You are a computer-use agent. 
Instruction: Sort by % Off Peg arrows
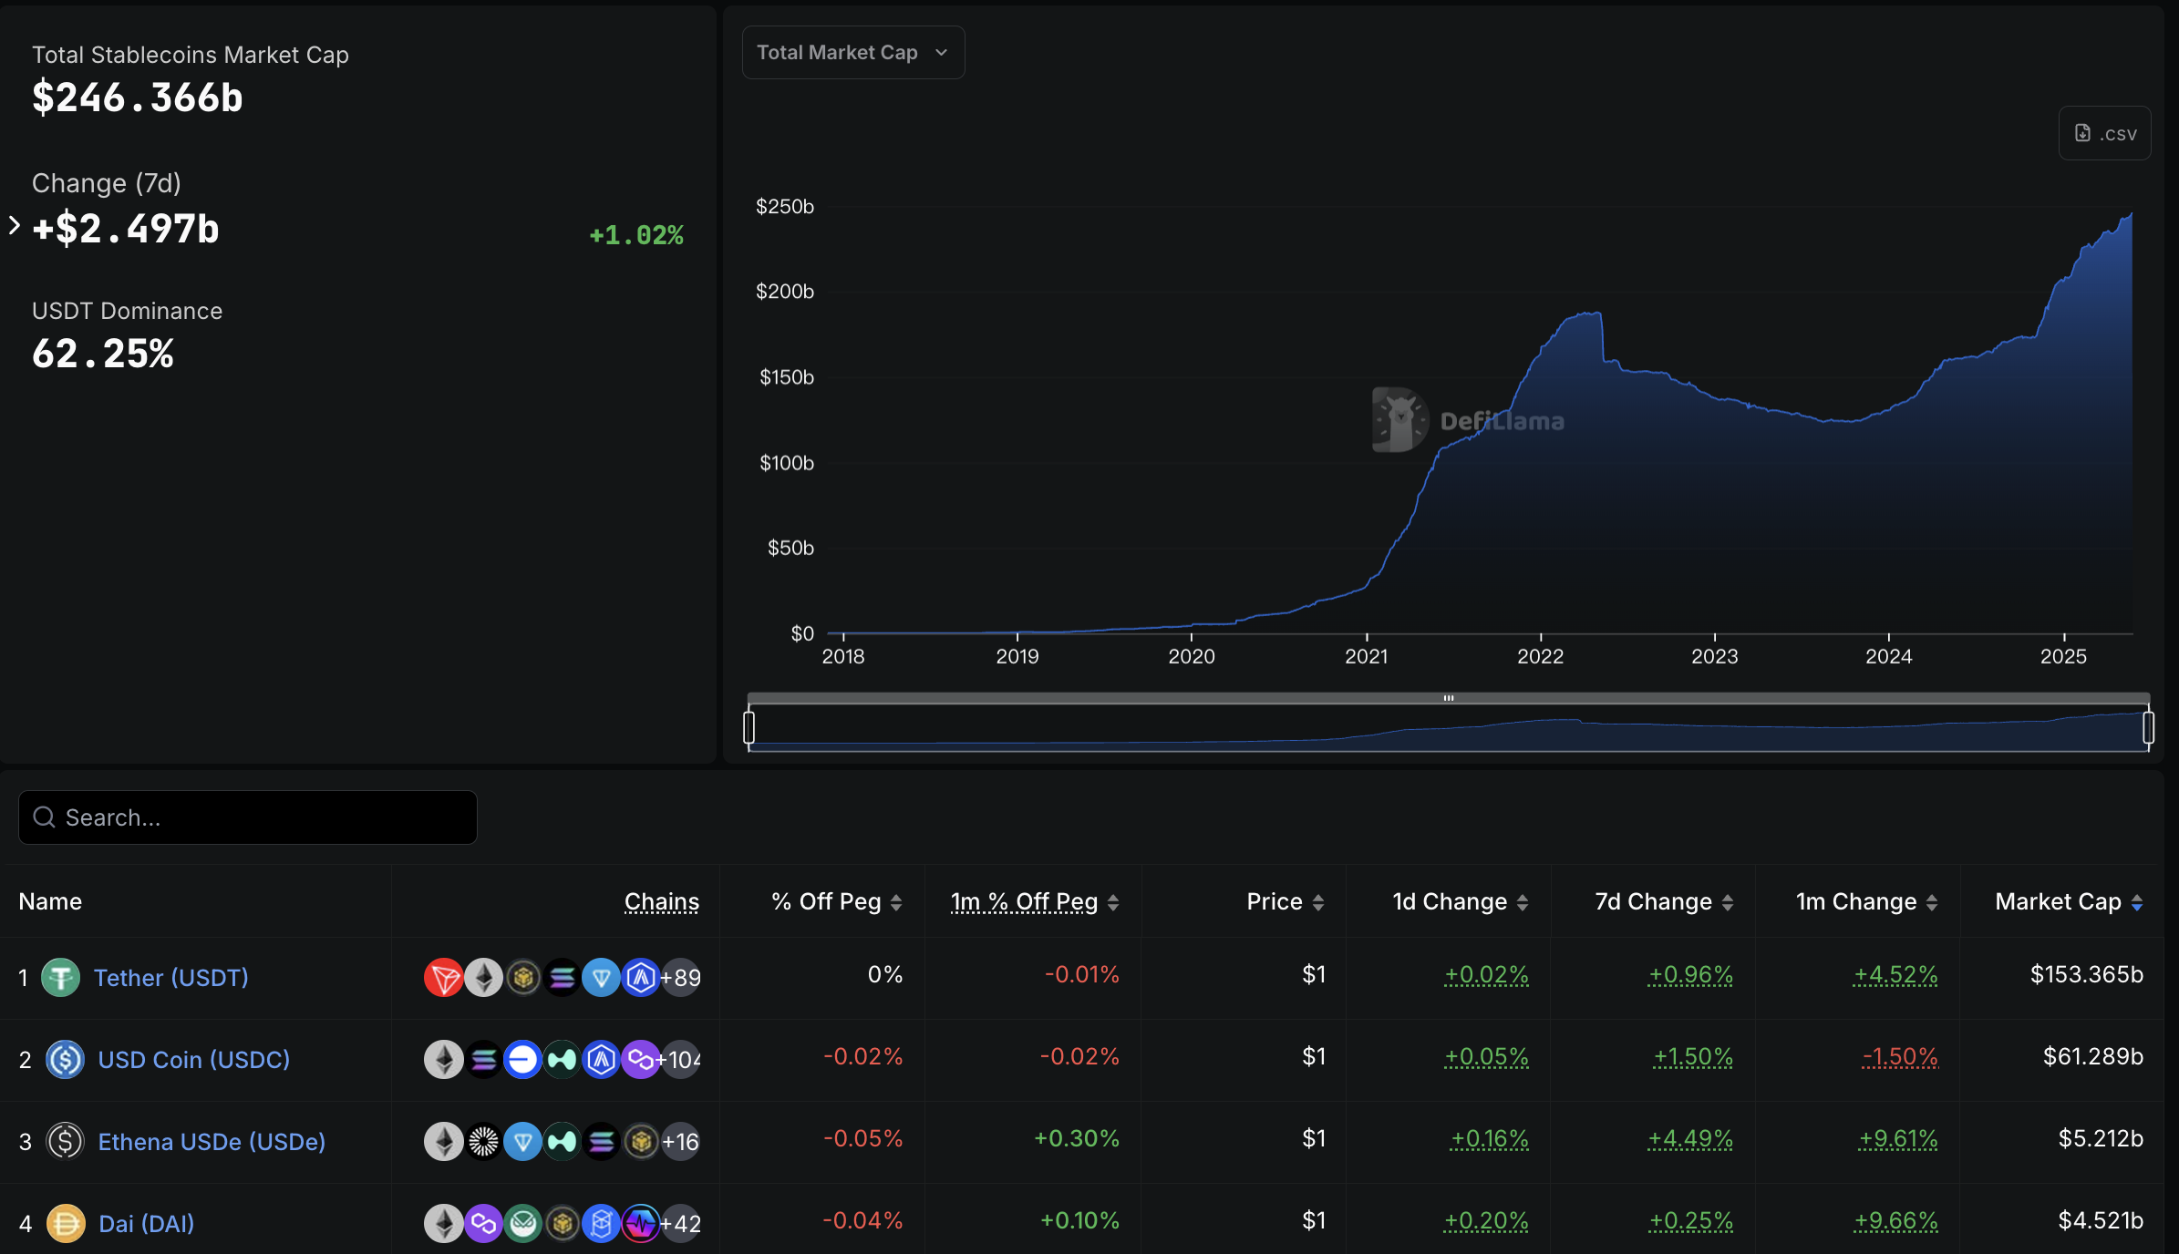(x=896, y=902)
